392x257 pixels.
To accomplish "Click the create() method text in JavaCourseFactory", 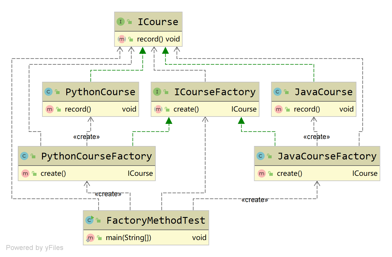I will pyautogui.click(x=289, y=173).
